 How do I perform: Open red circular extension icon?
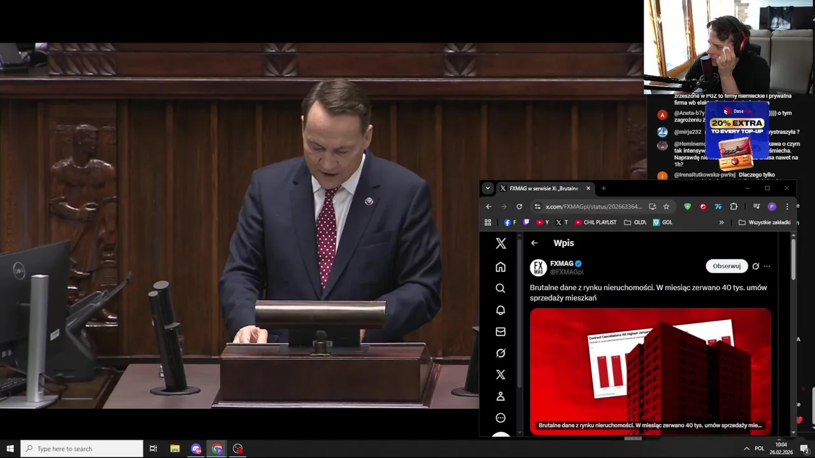[703, 206]
